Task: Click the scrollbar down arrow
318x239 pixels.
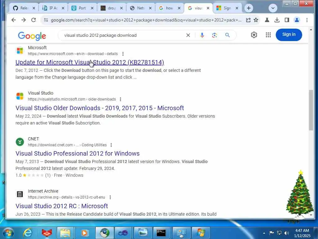Action: click(x=311, y=215)
